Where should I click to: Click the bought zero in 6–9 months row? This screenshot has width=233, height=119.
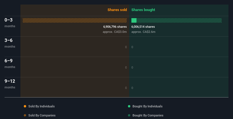click(x=132, y=67)
